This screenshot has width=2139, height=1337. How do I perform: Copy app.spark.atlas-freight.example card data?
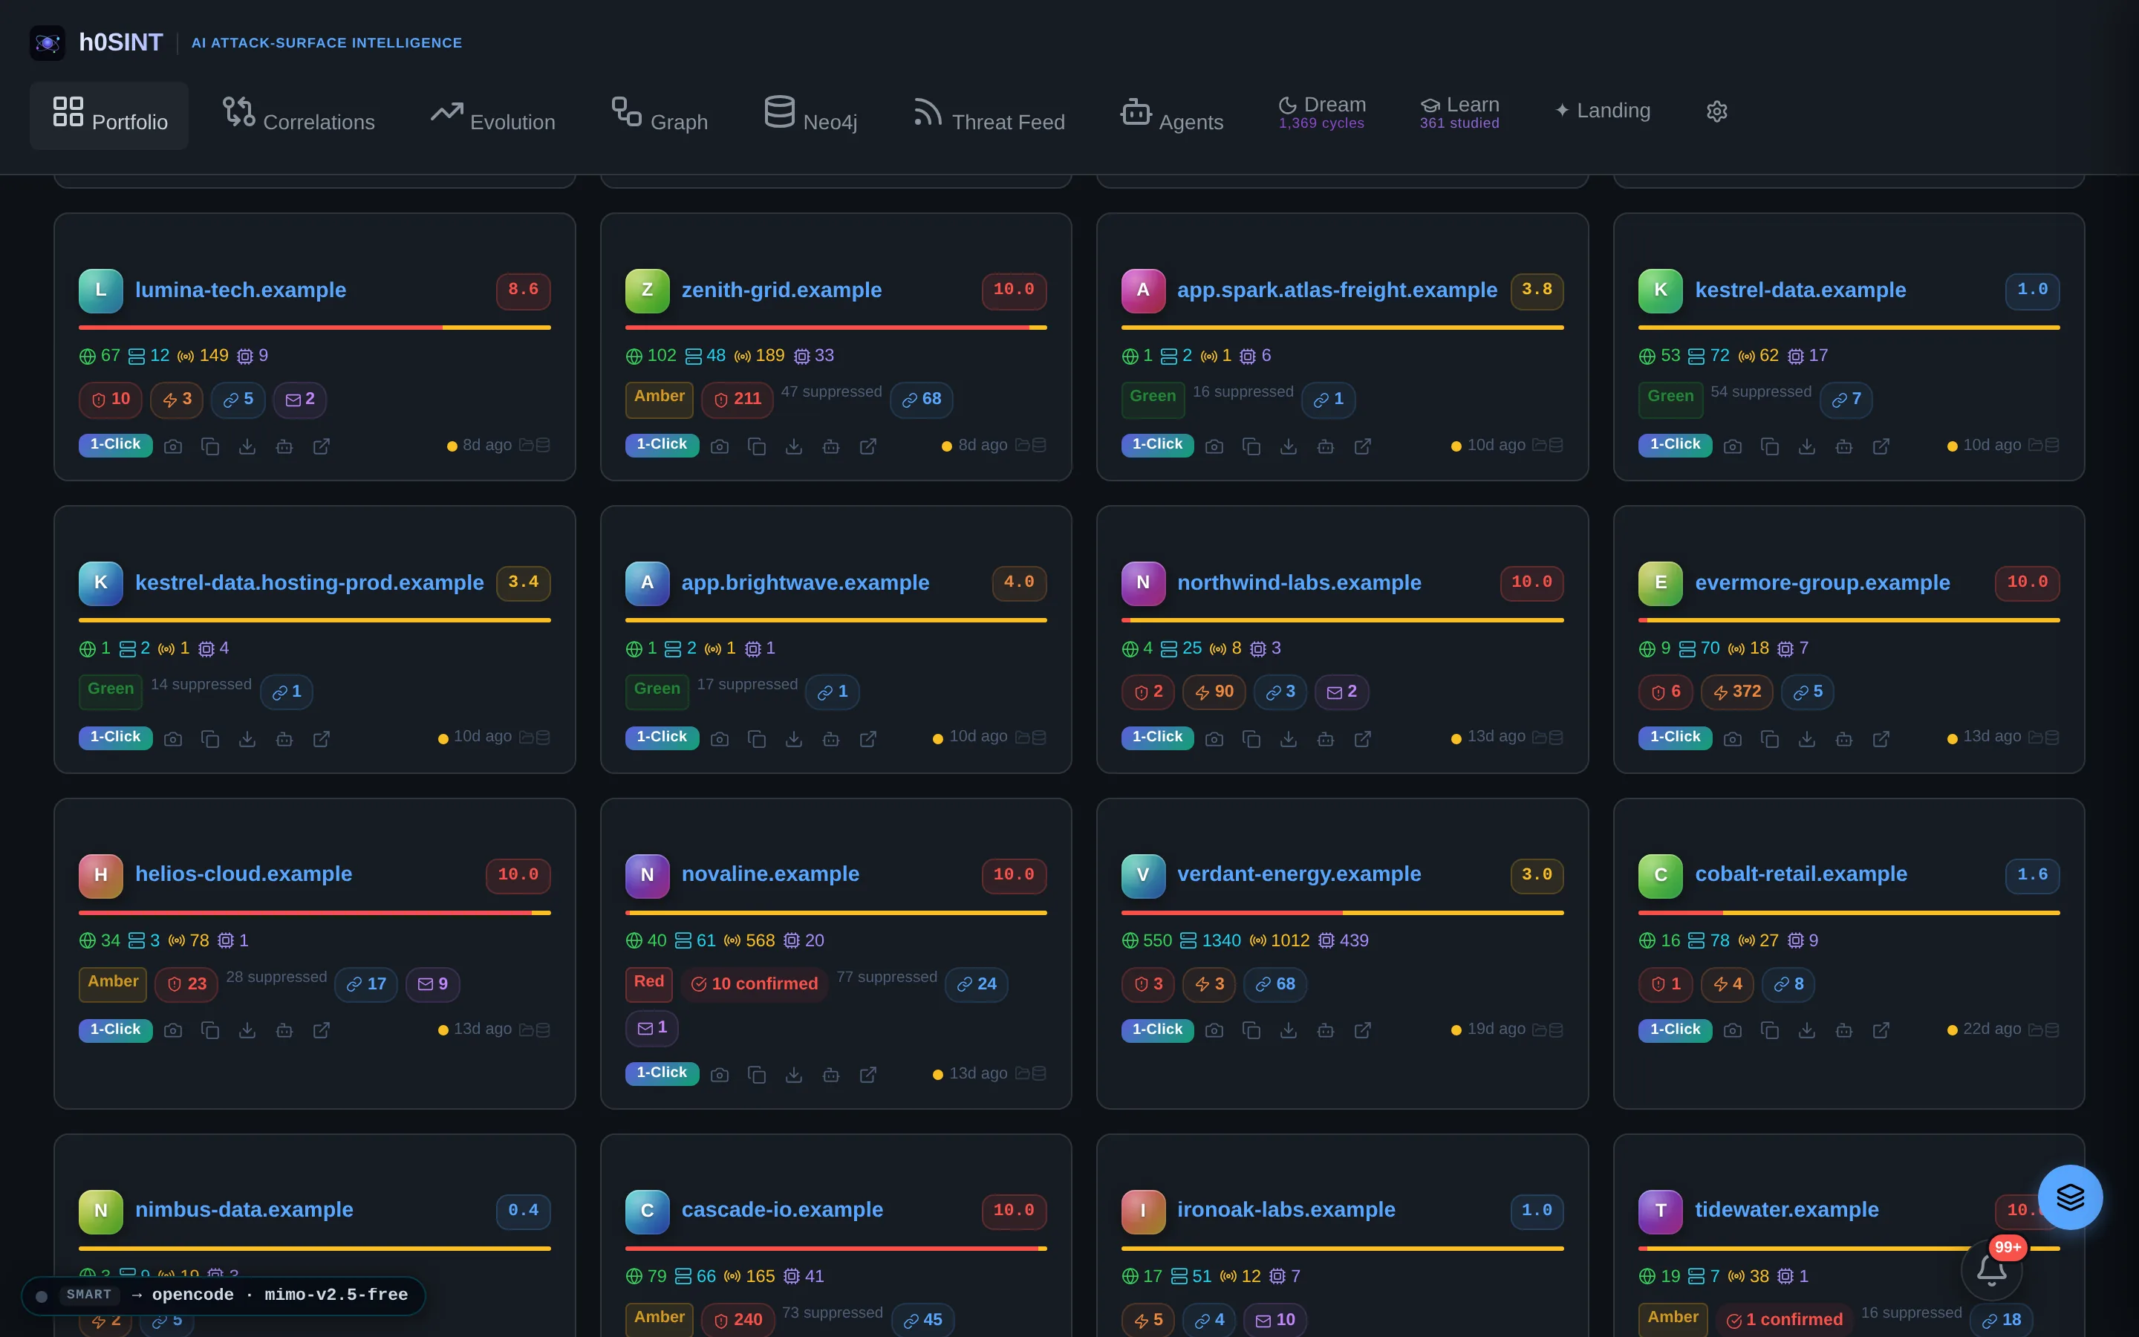pyautogui.click(x=1251, y=446)
